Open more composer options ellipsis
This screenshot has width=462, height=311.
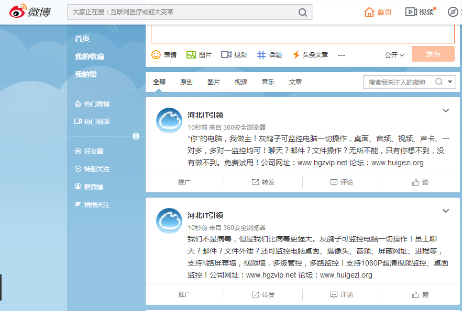click(341, 55)
